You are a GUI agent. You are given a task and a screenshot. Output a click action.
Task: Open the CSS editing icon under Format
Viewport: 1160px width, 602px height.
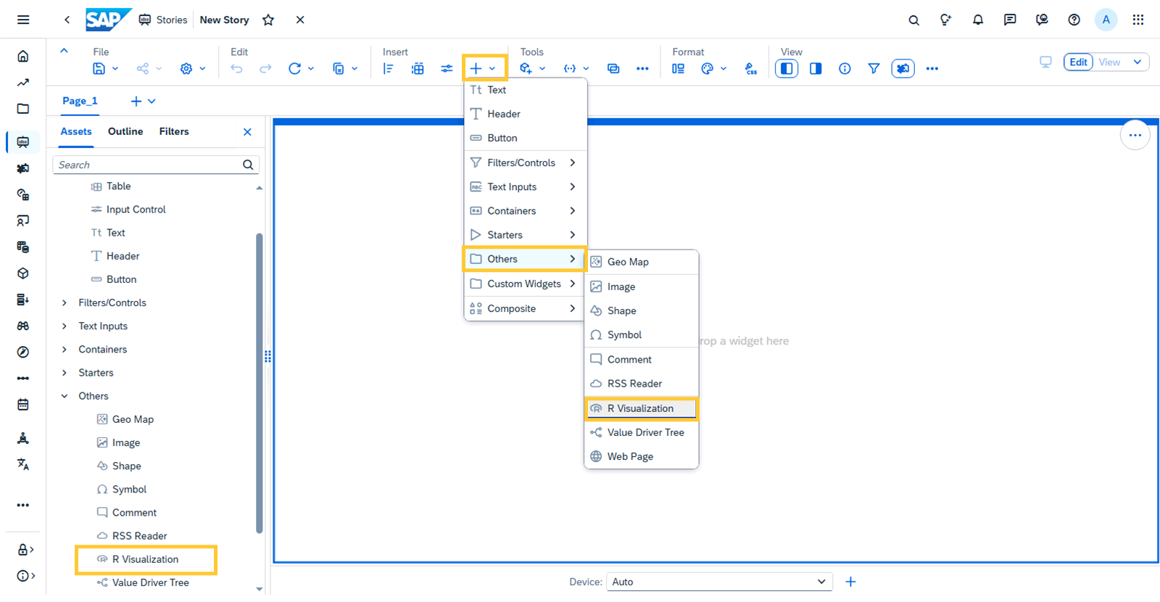[751, 68]
